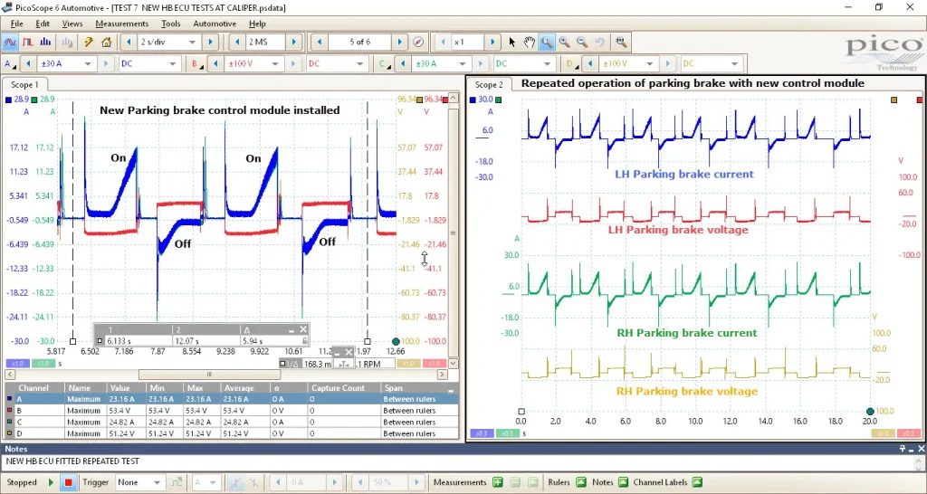Switch to Scope mode icon
Screen dimensions: 927x494
pos(11,42)
